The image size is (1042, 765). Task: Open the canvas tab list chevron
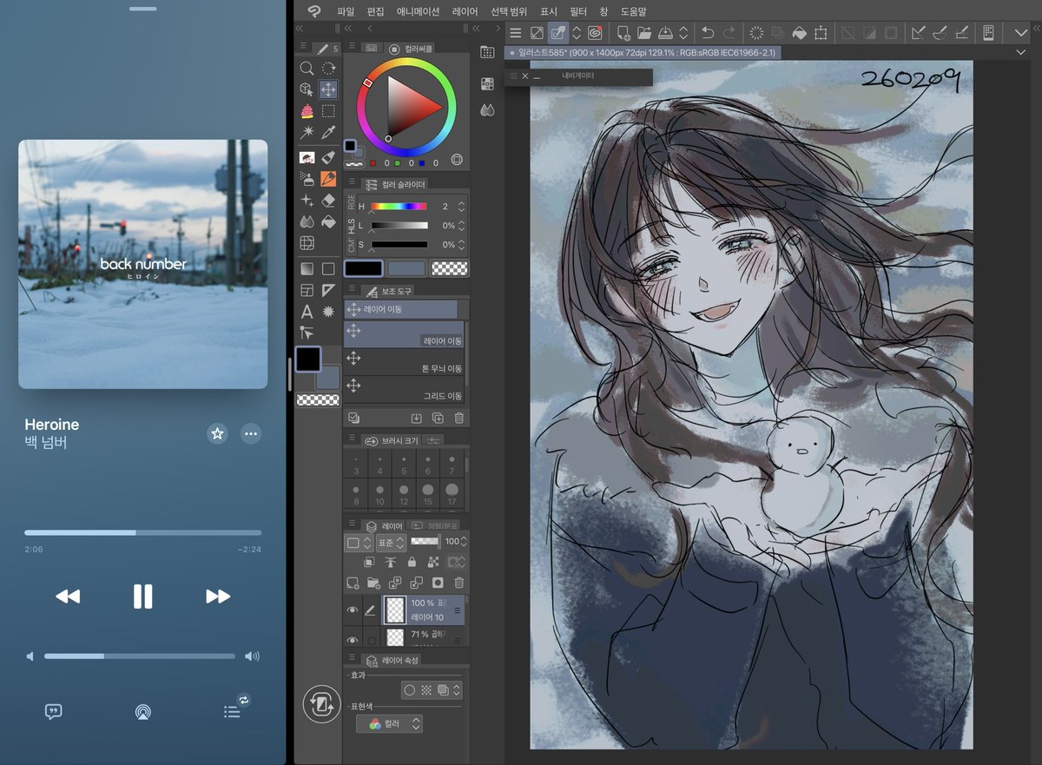1021,53
